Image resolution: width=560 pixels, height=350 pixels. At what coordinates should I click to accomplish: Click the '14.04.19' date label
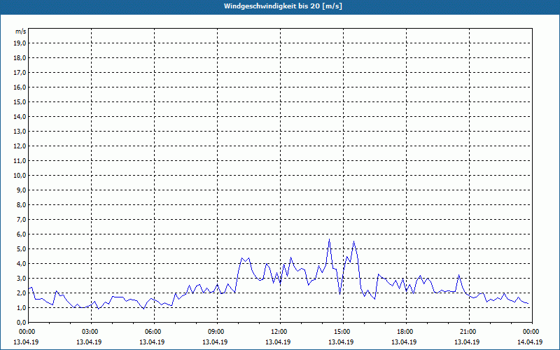coord(530,342)
